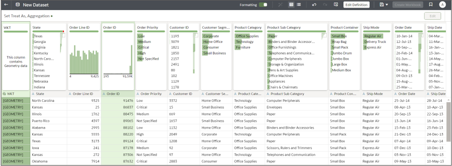
Task: Open the save options dropdown arrow
Action: (387, 5)
